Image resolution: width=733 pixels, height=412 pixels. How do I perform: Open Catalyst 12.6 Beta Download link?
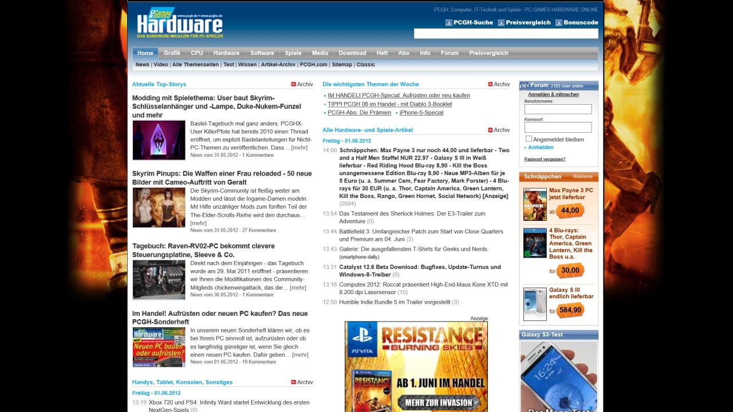(420, 271)
